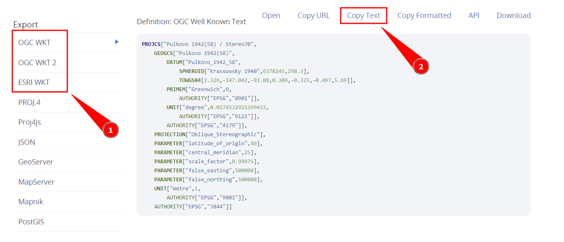Click the Open link above the definition
This screenshot has width=564, height=242.
tap(271, 16)
